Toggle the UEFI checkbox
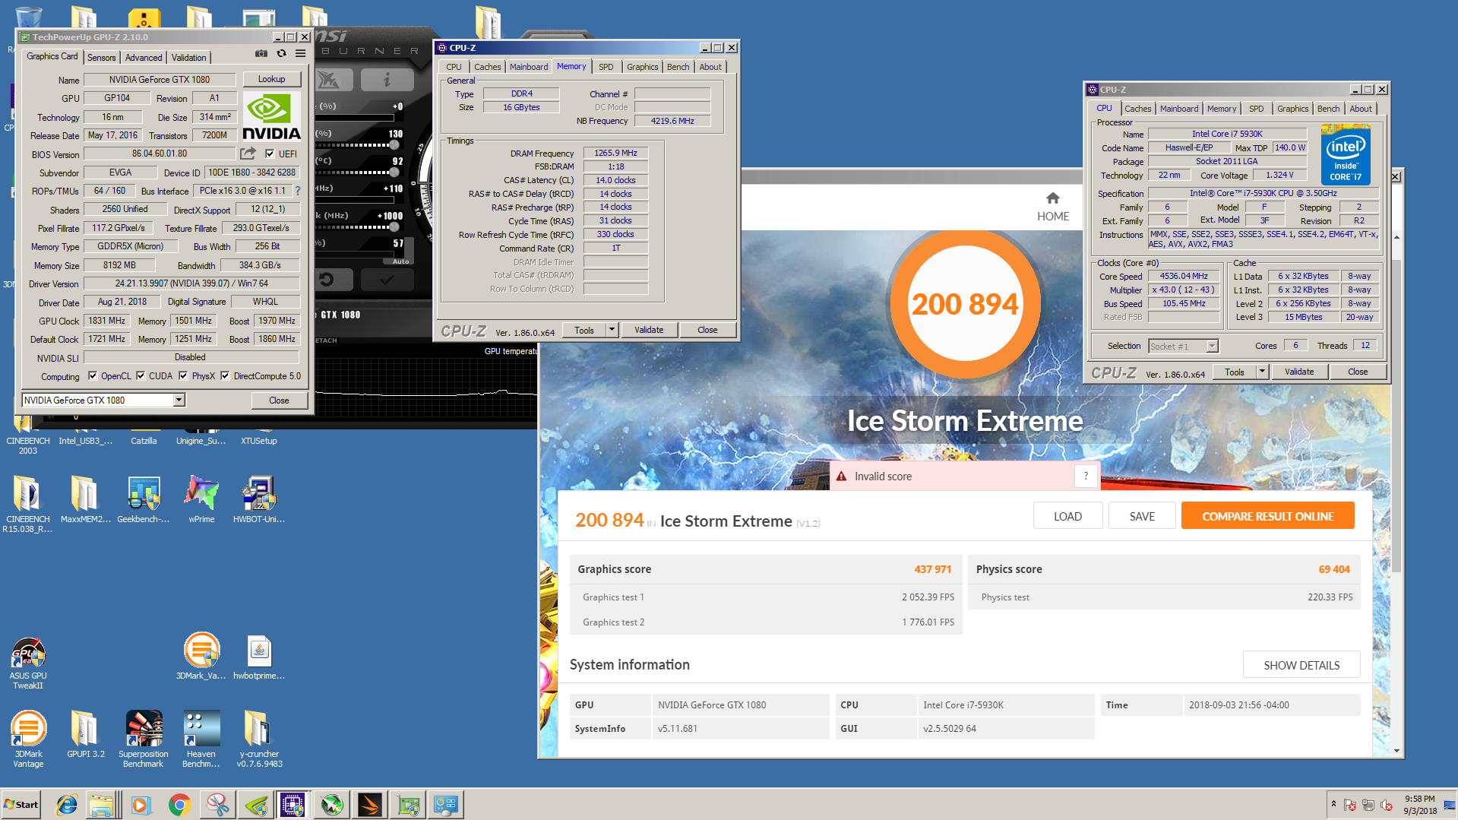The height and width of the screenshot is (820, 1458). (270, 154)
